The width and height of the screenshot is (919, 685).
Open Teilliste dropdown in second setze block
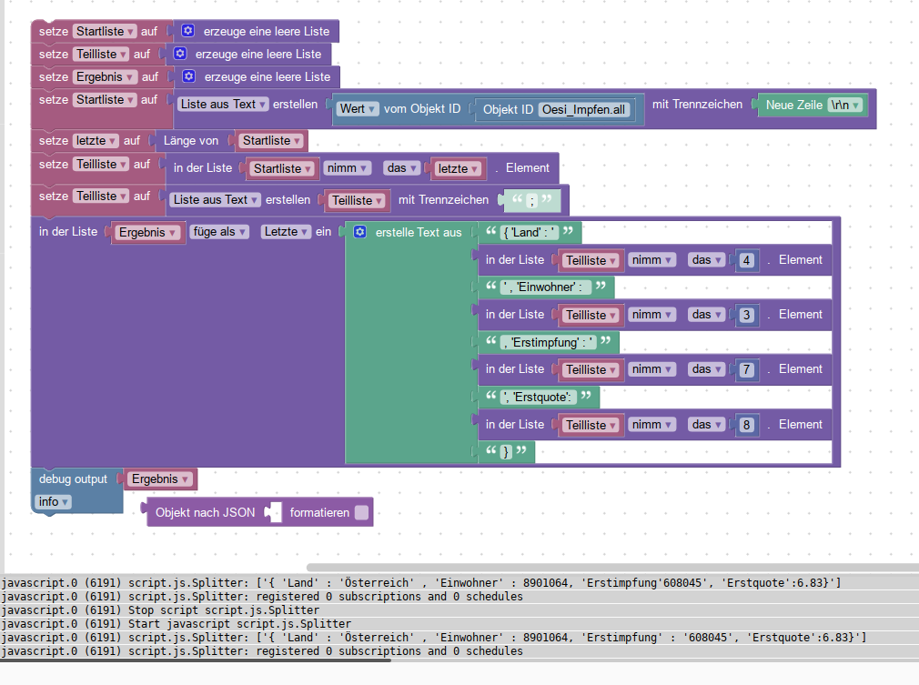pos(102,54)
